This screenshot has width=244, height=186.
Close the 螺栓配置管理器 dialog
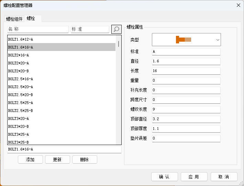tap(238, 5)
